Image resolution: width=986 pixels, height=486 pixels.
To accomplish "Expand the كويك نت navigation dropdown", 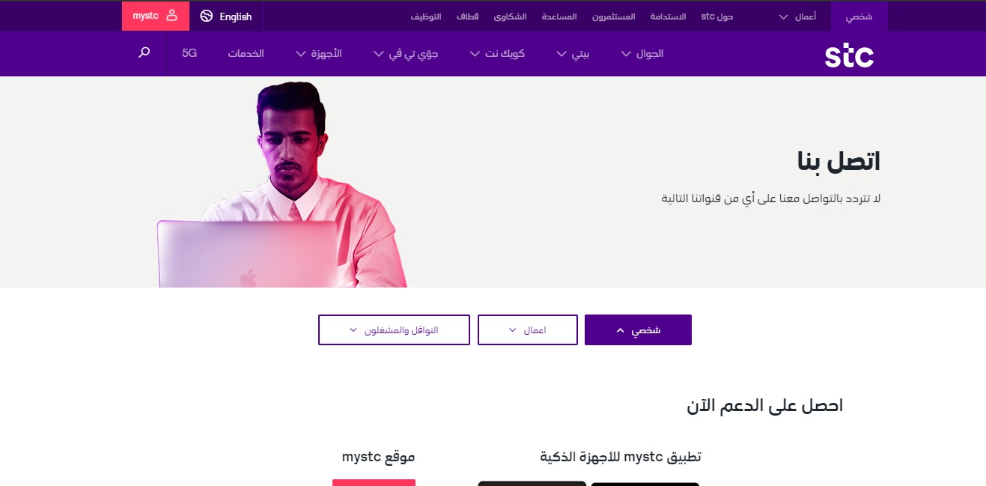I will coord(497,54).
